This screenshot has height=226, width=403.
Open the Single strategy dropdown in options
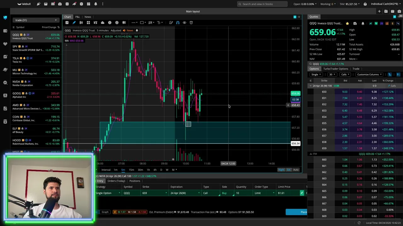(316, 75)
